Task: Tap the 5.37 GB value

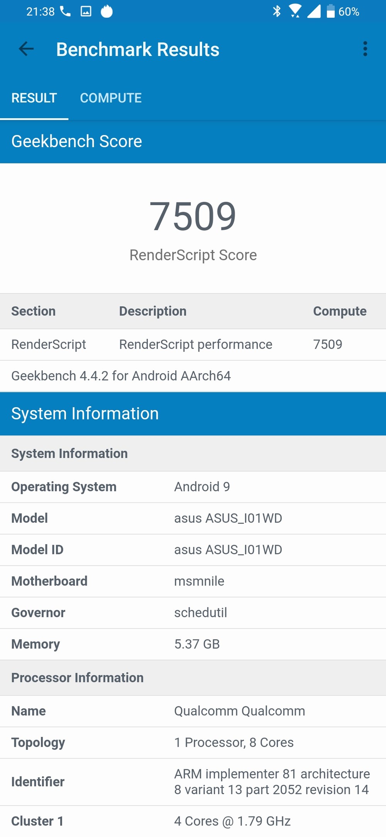Action: (x=197, y=644)
